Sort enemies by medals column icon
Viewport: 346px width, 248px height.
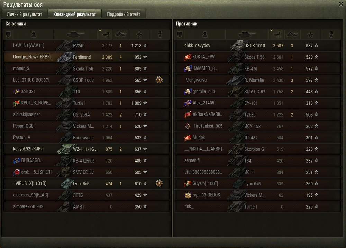click(331, 35)
